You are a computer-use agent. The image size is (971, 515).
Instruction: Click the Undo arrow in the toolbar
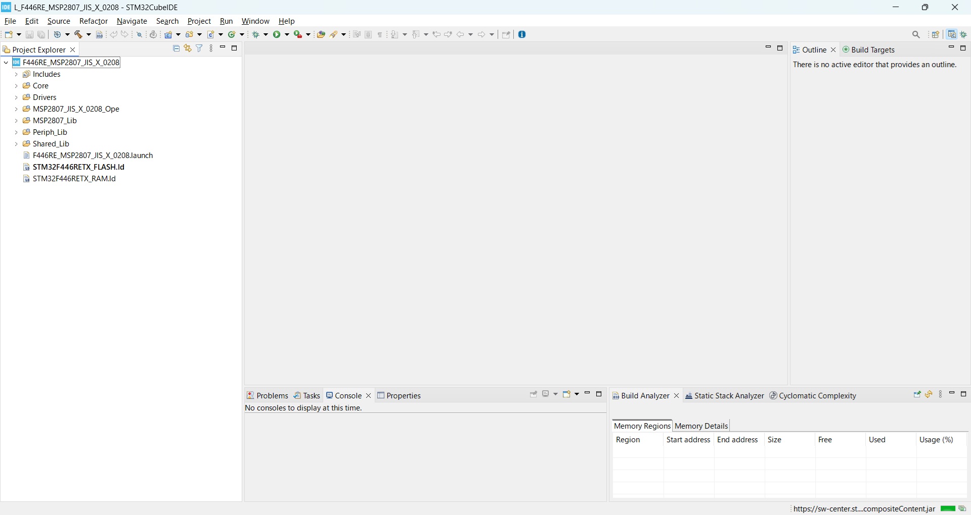click(114, 35)
